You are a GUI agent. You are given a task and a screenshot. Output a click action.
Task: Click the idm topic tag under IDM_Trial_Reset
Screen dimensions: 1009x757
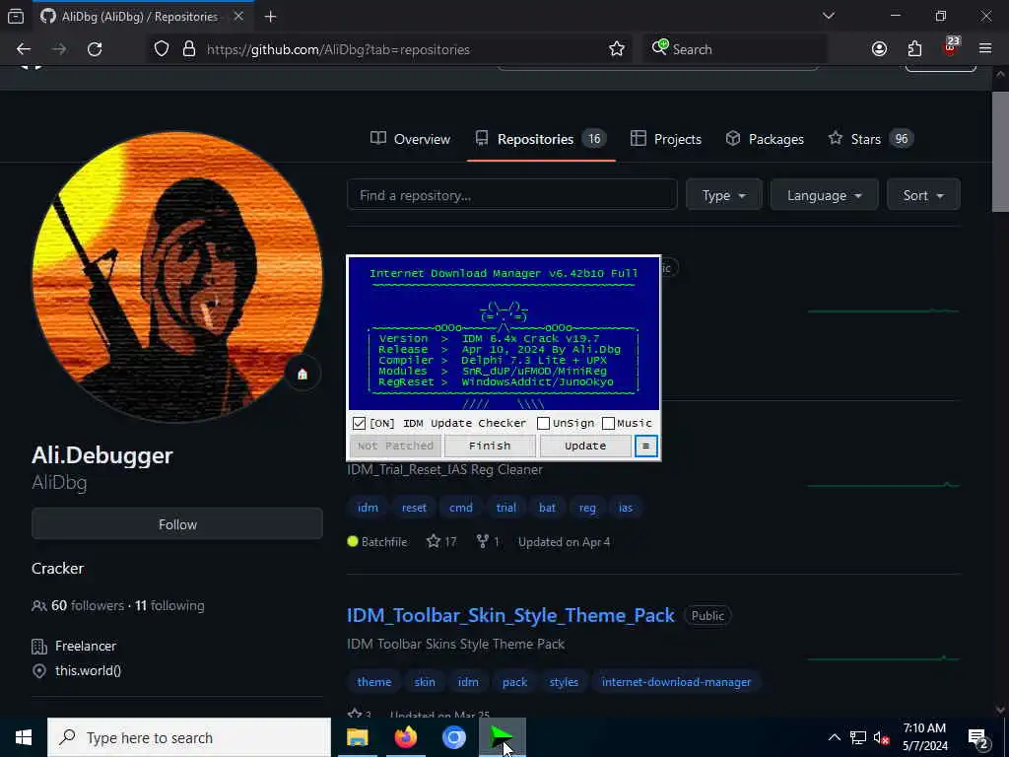(x=369, y=508)
